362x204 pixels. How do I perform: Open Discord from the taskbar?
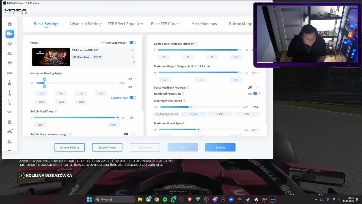coord(214,199)
